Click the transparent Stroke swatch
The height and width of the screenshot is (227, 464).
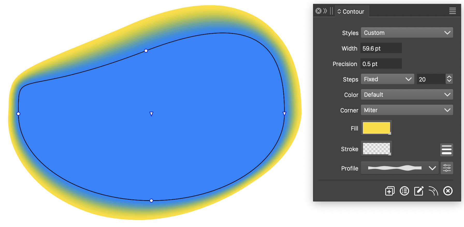point(376,149)
